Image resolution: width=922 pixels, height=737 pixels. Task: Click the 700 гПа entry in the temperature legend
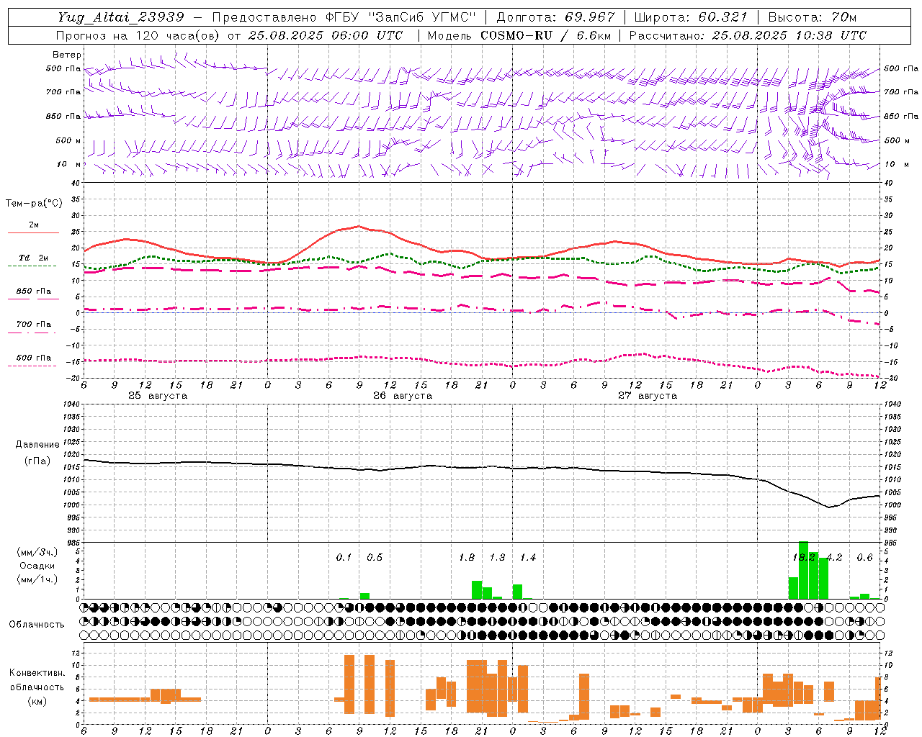[x=34, y=325]
